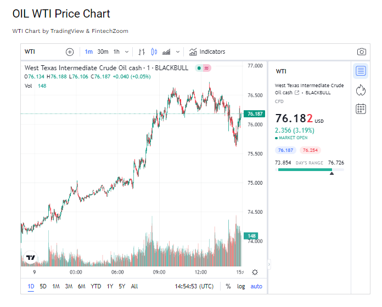This screenshot has width=382, height=307.
Task: Click the Vol 148 indicator legend
Action: (x=35, y=86)
